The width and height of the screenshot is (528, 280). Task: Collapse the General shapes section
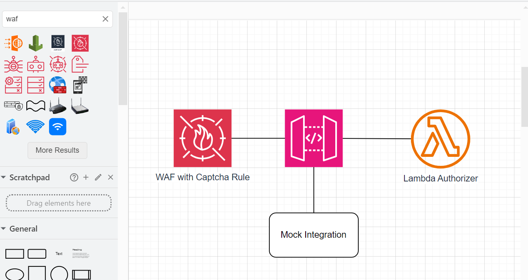[x=4, y=229]
